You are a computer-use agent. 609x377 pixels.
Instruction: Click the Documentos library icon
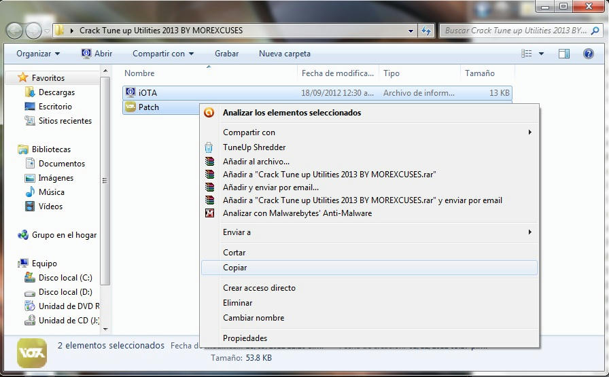pyautogui.click(x=30, y=163)
